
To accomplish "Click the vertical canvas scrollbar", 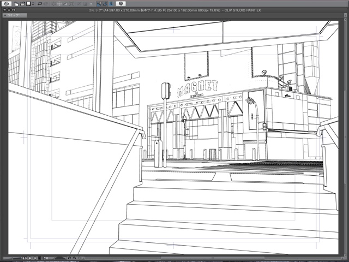I will pos(345,137).
